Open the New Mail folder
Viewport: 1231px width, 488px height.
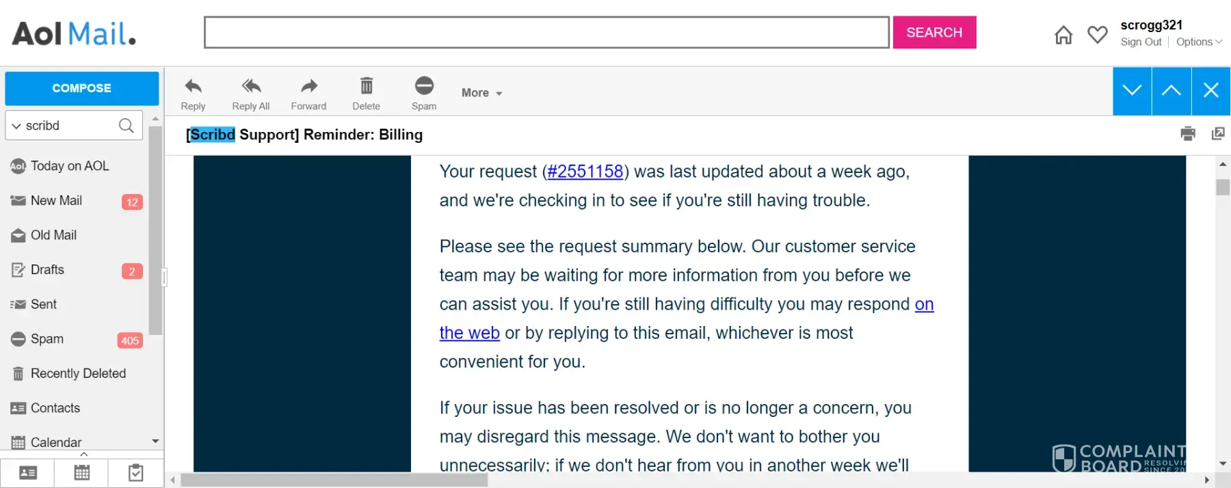click(x=56, y=201)
